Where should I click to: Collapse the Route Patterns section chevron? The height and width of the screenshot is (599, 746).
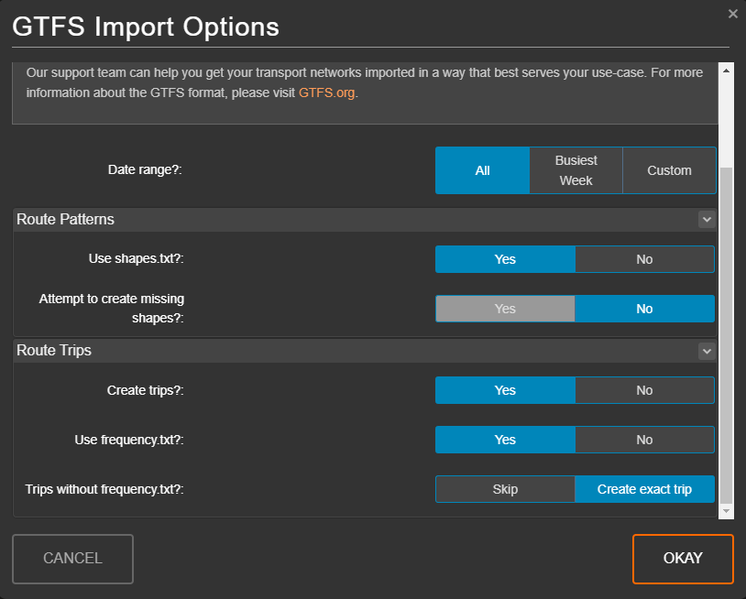click(707, 220)
